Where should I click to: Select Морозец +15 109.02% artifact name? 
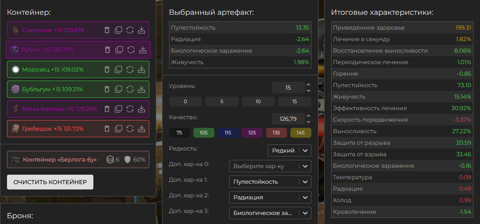pyautogui.click(x=53, y=69)
